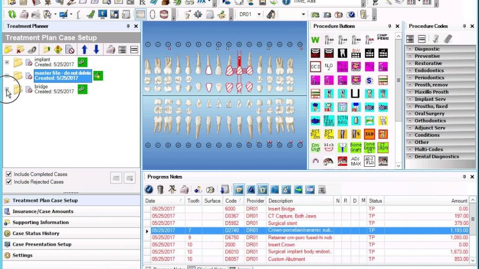This screenshot has width=479, height=269.
Task: Toggle the Include Rejected Cases checkbox
Action: tap(8, 182)
